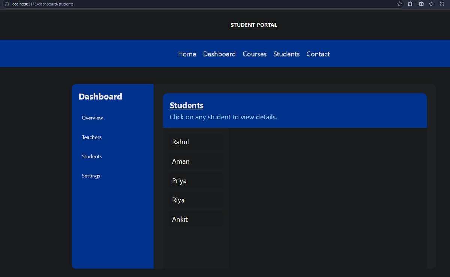Click the bold Dashboard heading in the sidebar
The height and width of the screenshot is (277, 450).
point(100,97)
